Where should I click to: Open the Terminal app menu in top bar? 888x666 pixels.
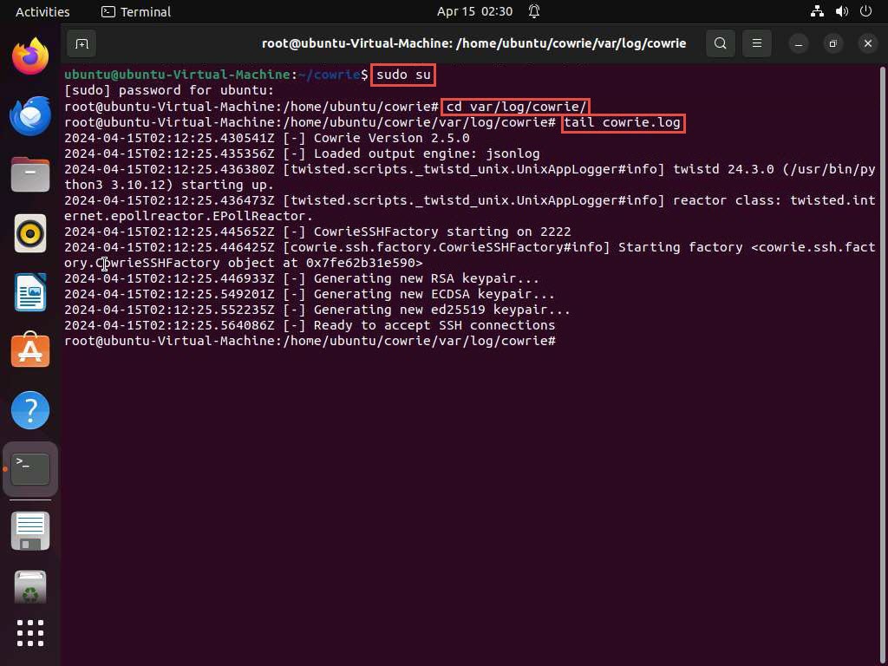136,11
